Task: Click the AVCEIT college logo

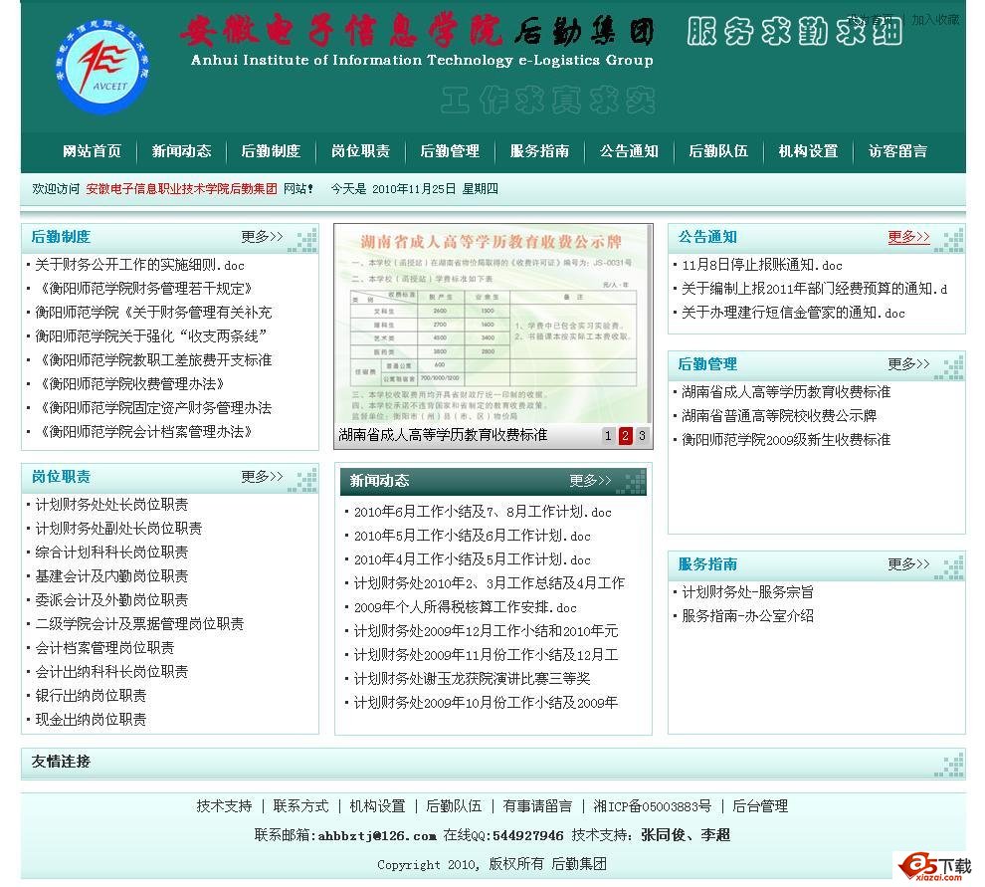Action: click(102, 67)
